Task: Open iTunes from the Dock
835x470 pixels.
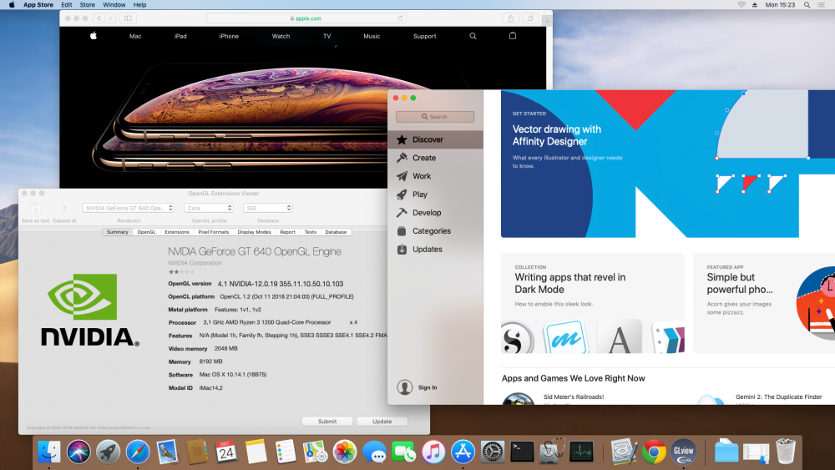Action: (433, 452)
